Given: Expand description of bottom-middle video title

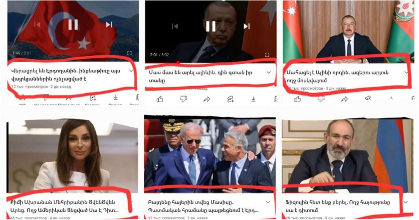Looking at the screenshot, I should pyautogui.click(x=268, y=202).
